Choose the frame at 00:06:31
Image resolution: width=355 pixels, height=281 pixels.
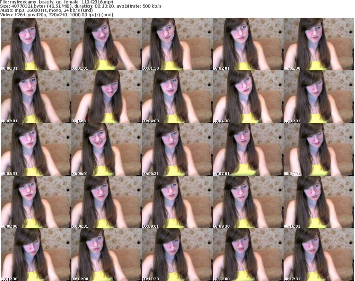pos(177,149)
